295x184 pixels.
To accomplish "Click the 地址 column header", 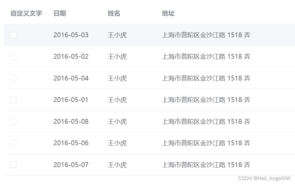I will [168, 13].
